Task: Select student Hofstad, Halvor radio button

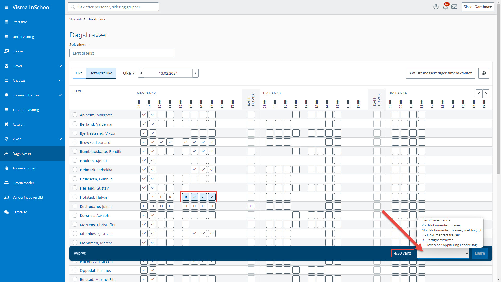Action: pyautogui.click(x=75, y=197)
